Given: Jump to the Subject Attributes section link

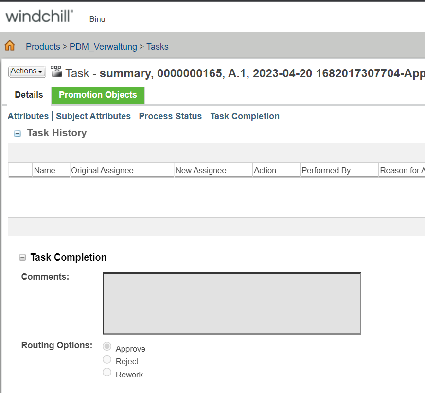Looking at the screenshot, I should (x=93, y=116).
